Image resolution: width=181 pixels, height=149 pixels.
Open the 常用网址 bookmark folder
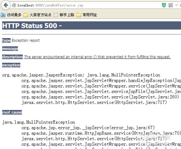87,15
